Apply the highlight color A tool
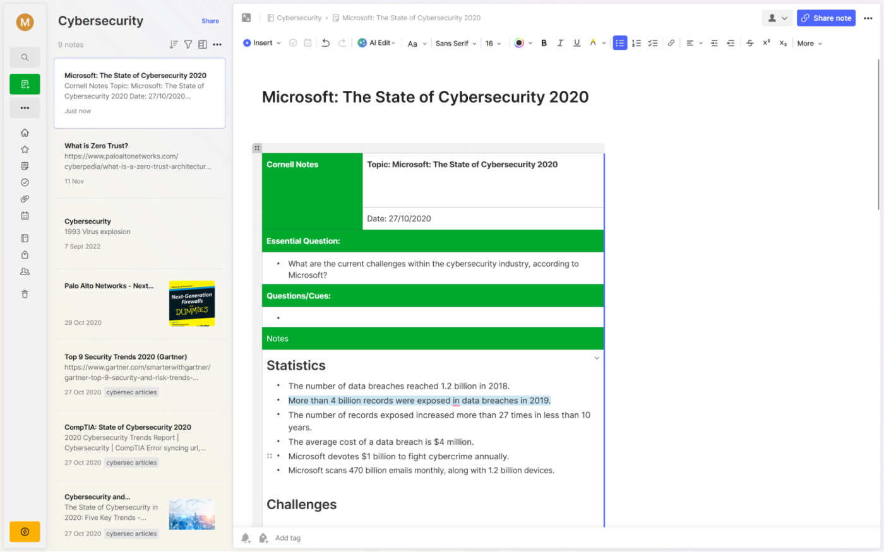This screenshot has width=884, height=552. tap(592, 43)
